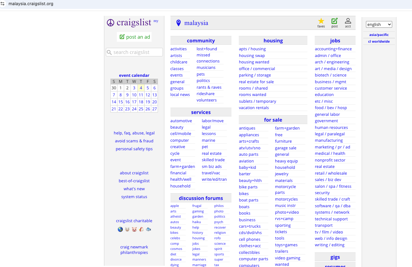Open automotive services category
412x267 pixels.
[181, 121]
